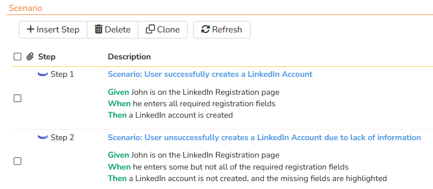Screen dimensions: 433x189
Task: Click the 'Then a LinkedIn account is created' line
Action: [x=170, y=115]
